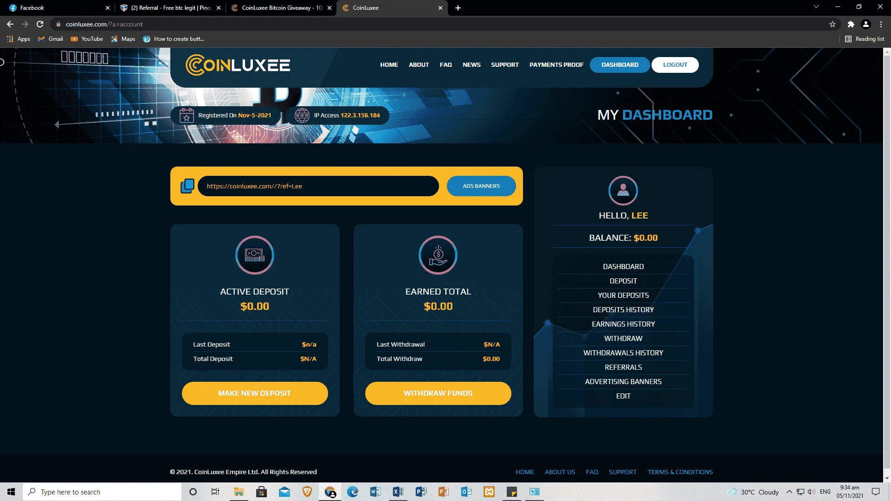This screenshot has height=501, width=891.
Task: Open DEPOSIT in the sidebar menu
Action: point(623,281)
